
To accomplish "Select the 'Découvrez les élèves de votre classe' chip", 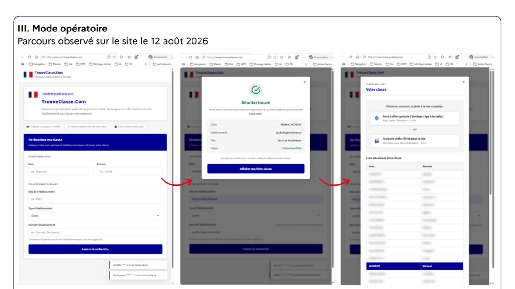I will click(x=87, y=127).
